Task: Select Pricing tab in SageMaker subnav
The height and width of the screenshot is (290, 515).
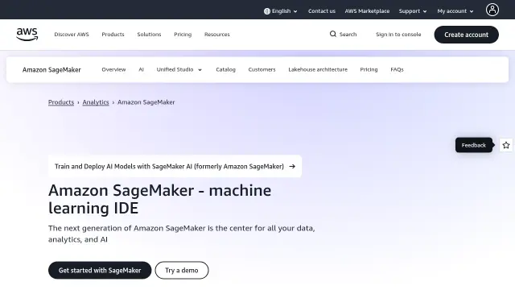Action: click(369, 70)
